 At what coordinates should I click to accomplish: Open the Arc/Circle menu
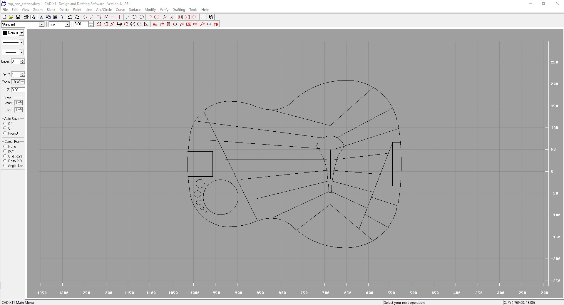pyautogui.click(x=104, y=10)
